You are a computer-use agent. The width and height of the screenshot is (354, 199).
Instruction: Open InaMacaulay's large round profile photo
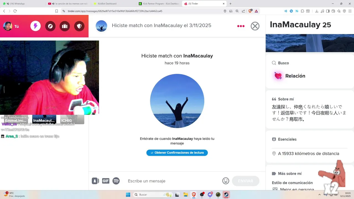[x=177, y=101]
